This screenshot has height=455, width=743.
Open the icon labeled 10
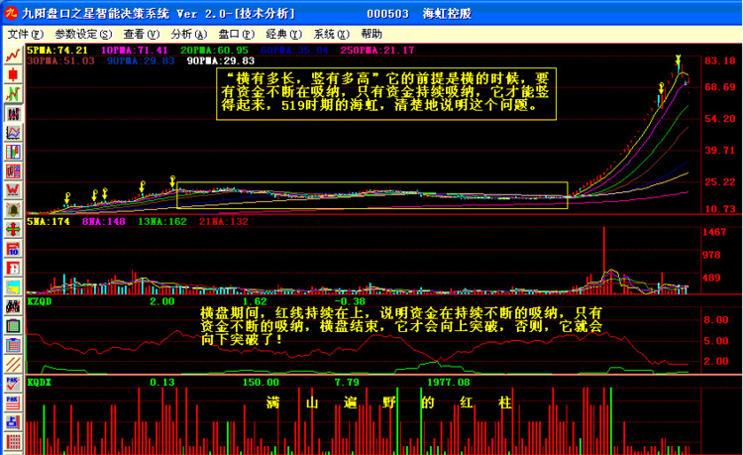coord(13,249)
